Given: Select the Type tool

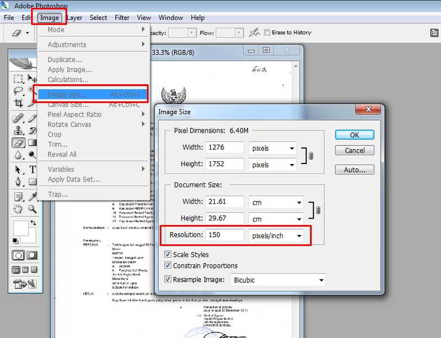Looking at the screenshot, I should [33, 170].
